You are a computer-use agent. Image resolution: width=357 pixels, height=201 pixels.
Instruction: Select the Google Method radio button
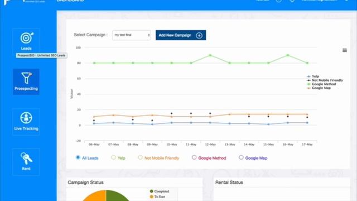pyautogui.click(x=194, y=157)
